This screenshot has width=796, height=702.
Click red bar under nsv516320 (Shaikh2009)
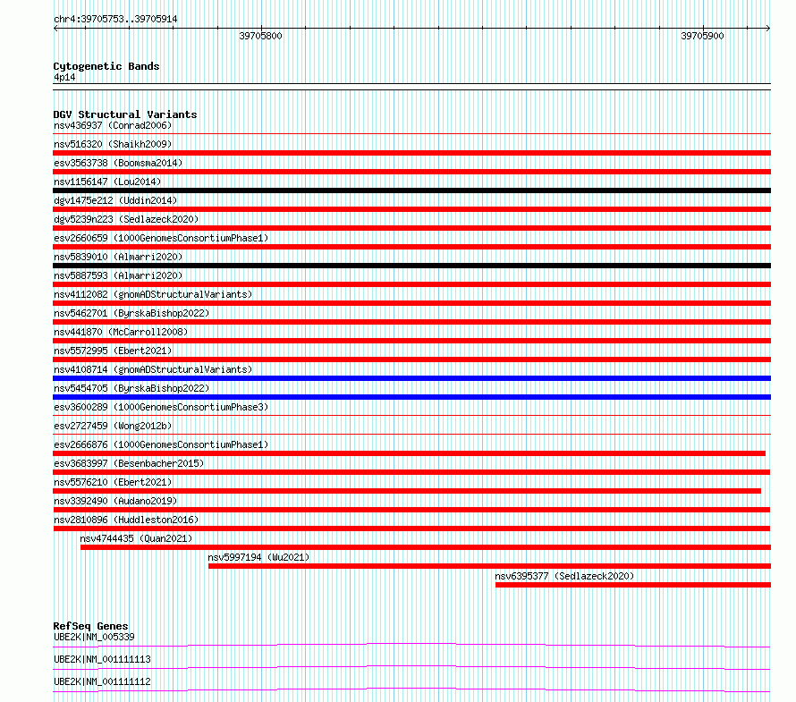click(x=411, y=153)
